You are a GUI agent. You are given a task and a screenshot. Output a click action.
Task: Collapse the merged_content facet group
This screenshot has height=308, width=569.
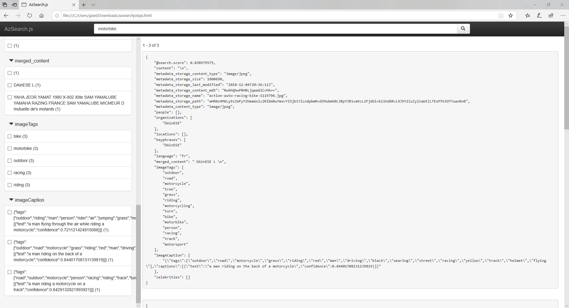[29, 61]
